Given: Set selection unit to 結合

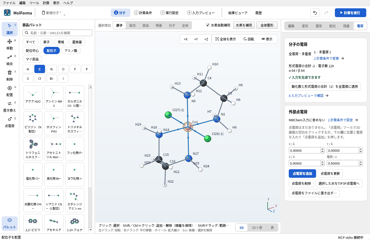Looking at the screenshot, I should pos(132,25).
